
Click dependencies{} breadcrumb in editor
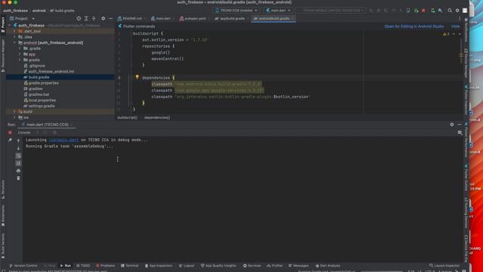(157, 118)
